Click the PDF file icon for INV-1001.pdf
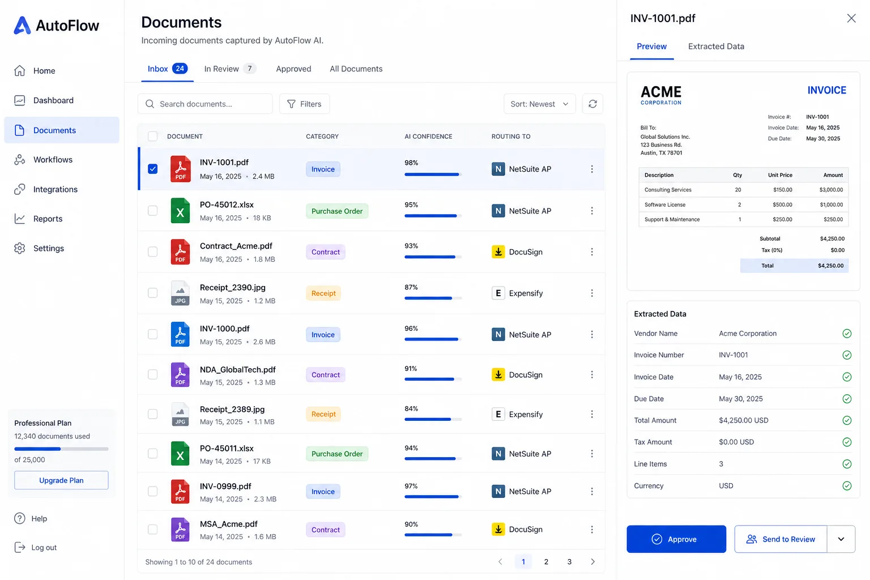870x580 pixels. (180, 169)
